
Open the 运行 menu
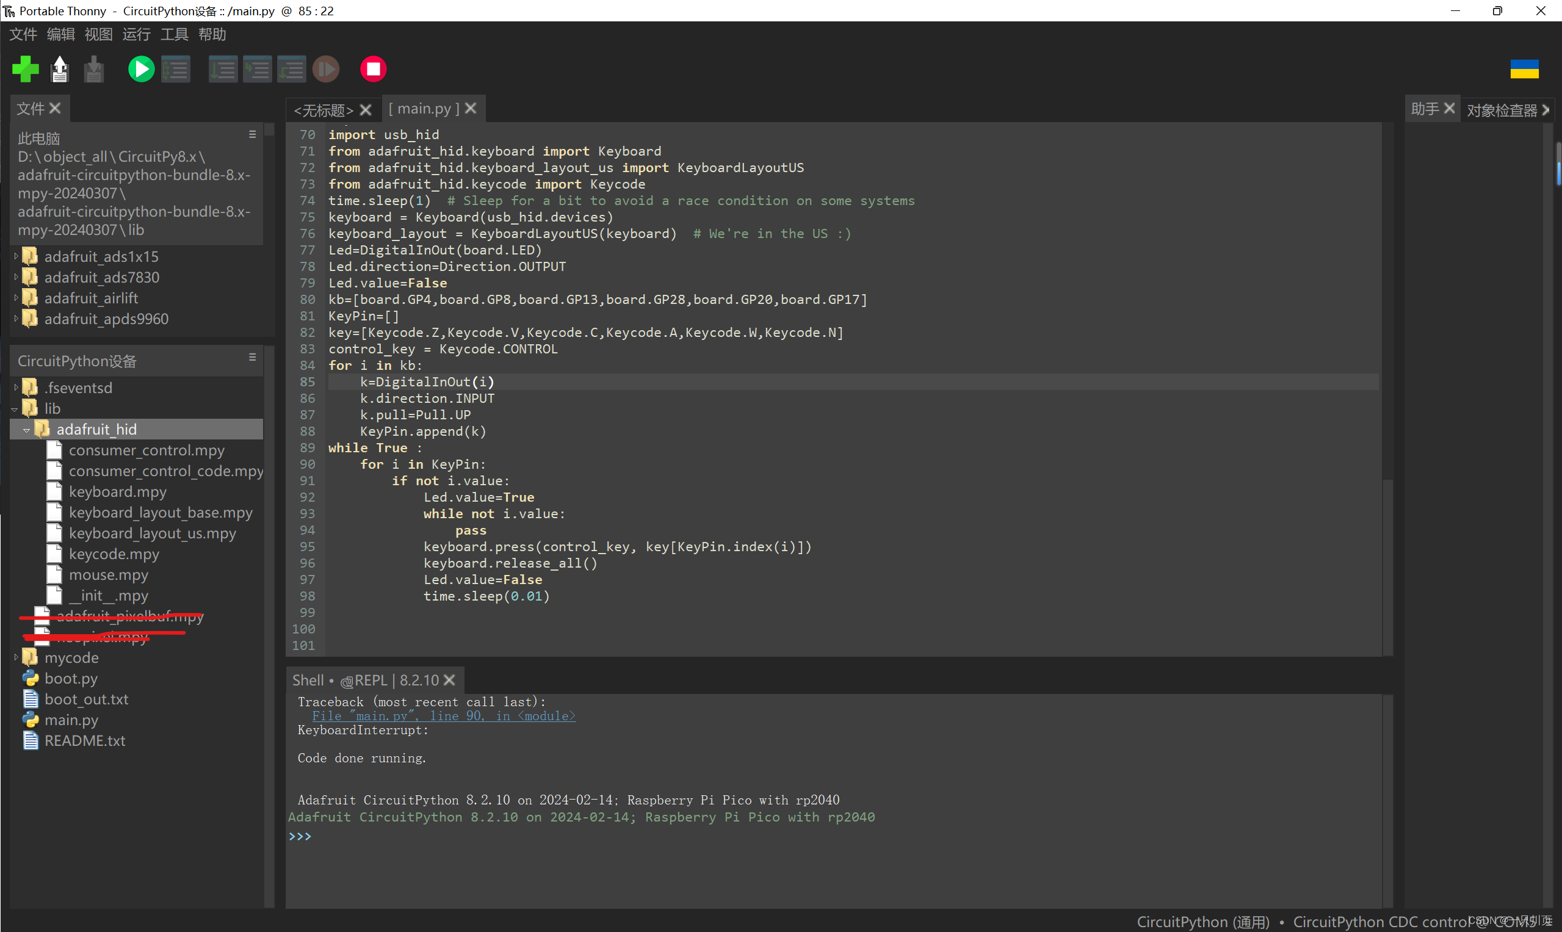(x=136, y=35)
